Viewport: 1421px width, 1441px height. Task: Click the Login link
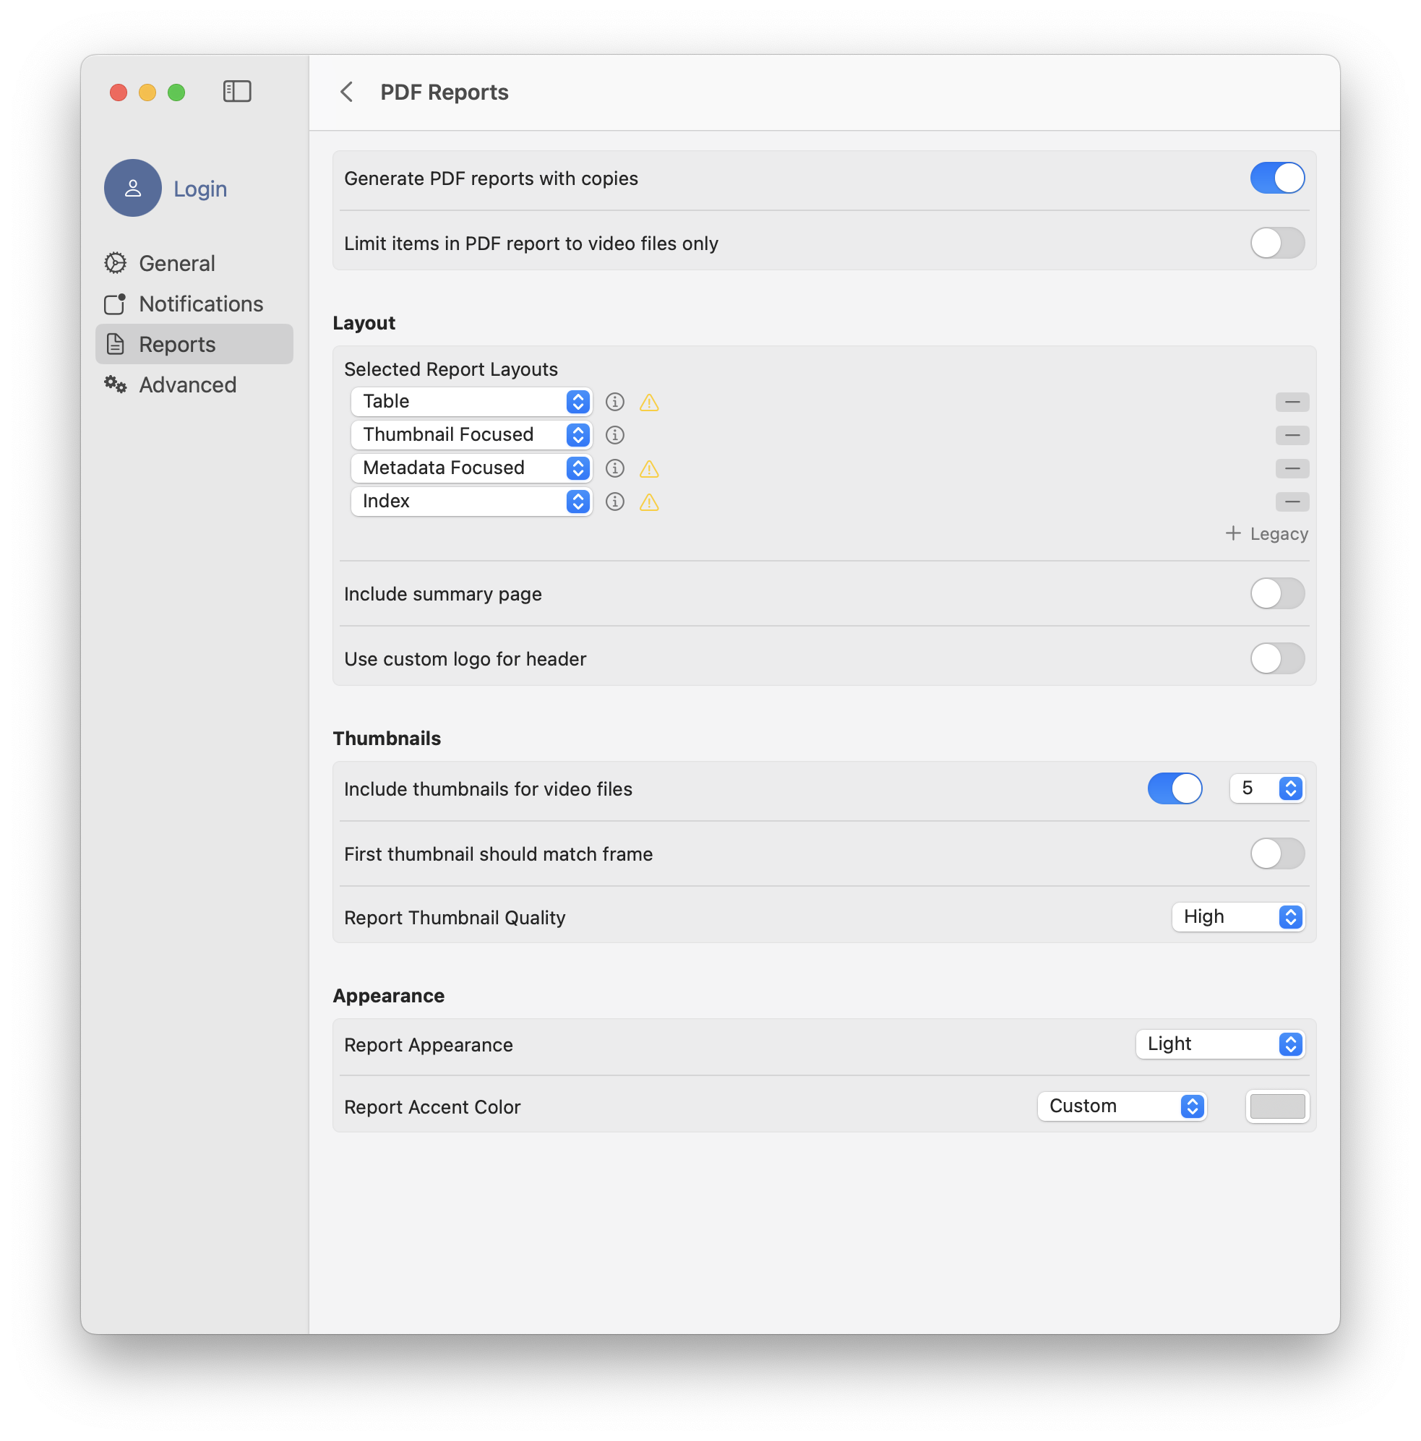coord(200,189)
